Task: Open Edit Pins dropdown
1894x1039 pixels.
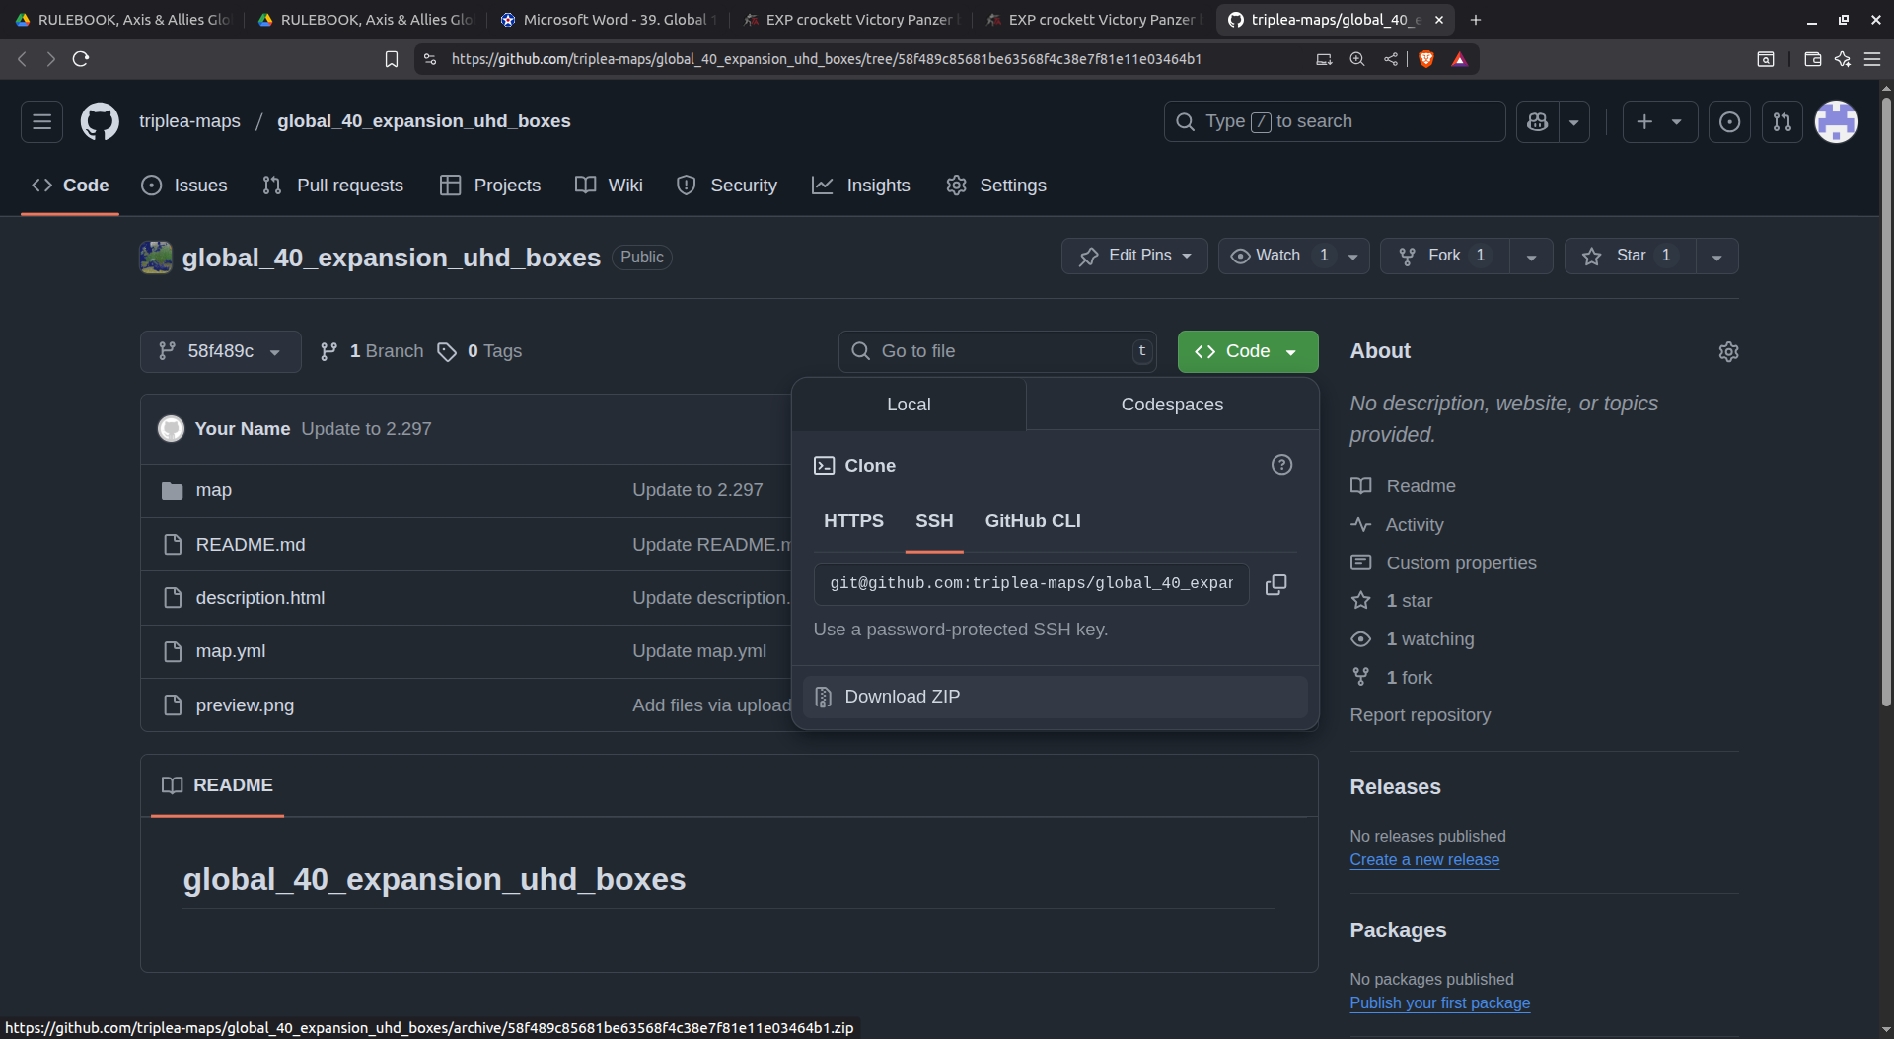Action: coord(1134,256)
